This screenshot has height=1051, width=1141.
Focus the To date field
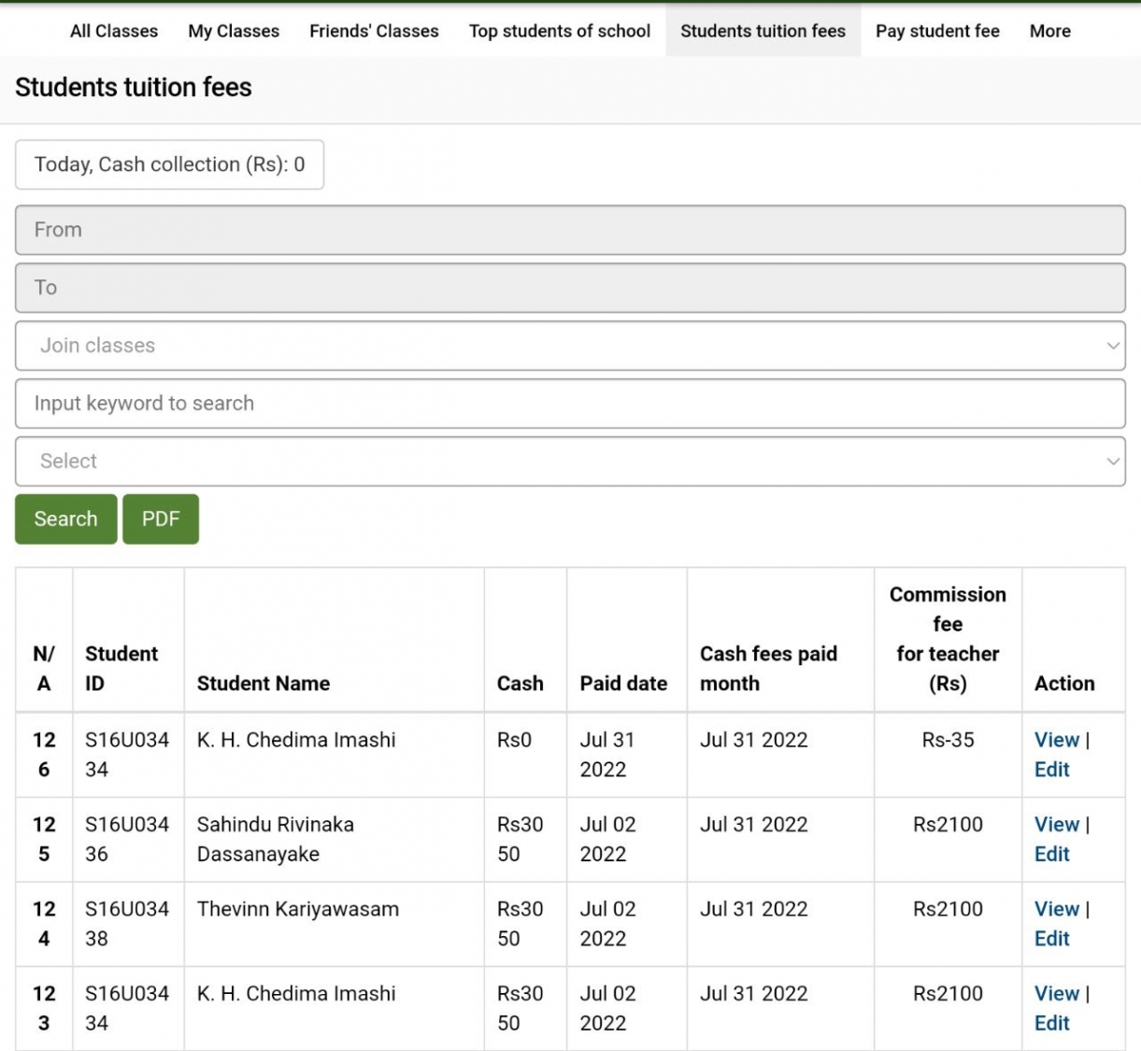click(570, 288)
